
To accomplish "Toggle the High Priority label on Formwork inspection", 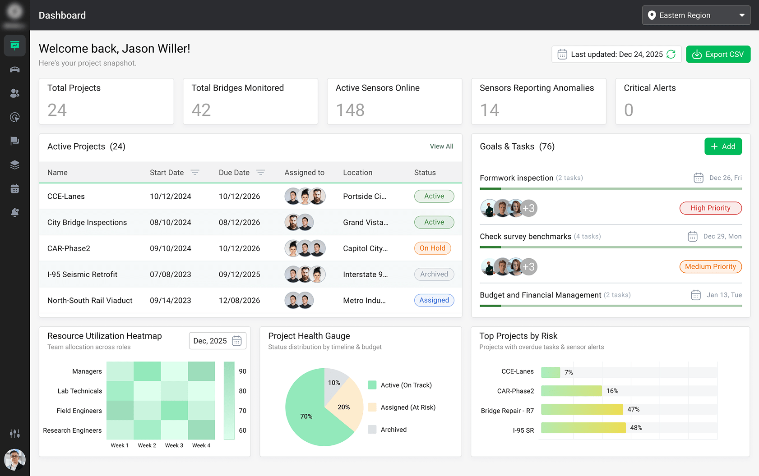I will [710, 208].
